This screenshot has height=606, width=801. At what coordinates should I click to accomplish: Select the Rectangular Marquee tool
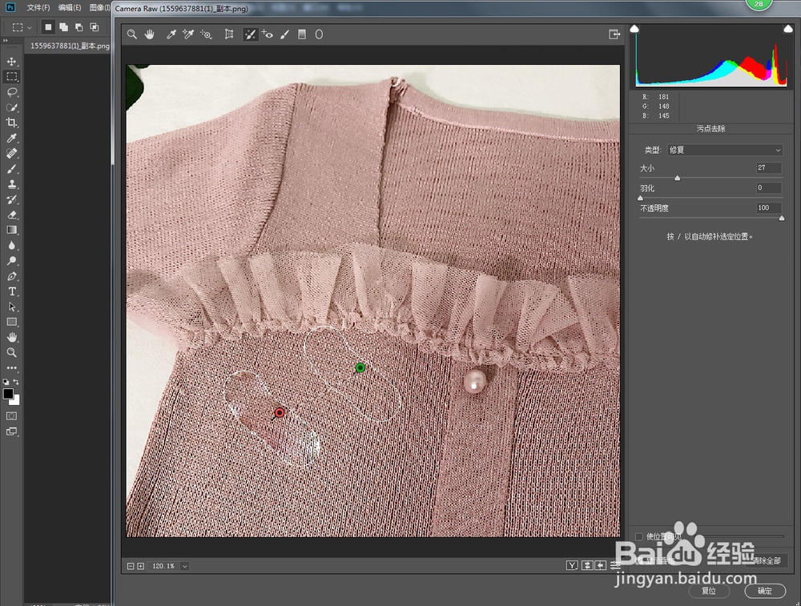pos(12,77)
